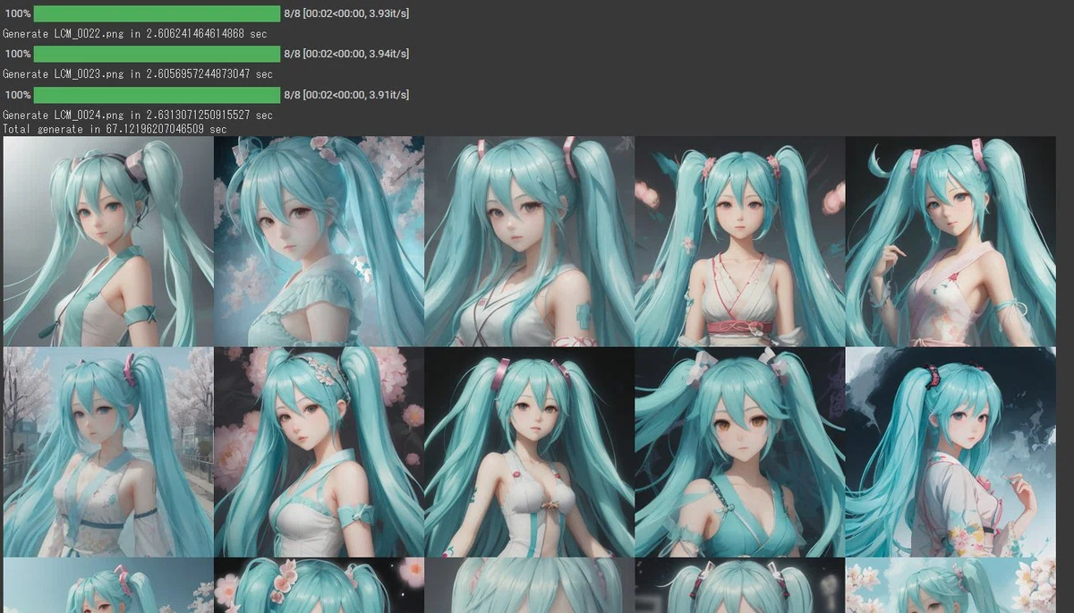Open the outdoor street cherry tree image
The image size is (1074, 613).
coord(108,452)
